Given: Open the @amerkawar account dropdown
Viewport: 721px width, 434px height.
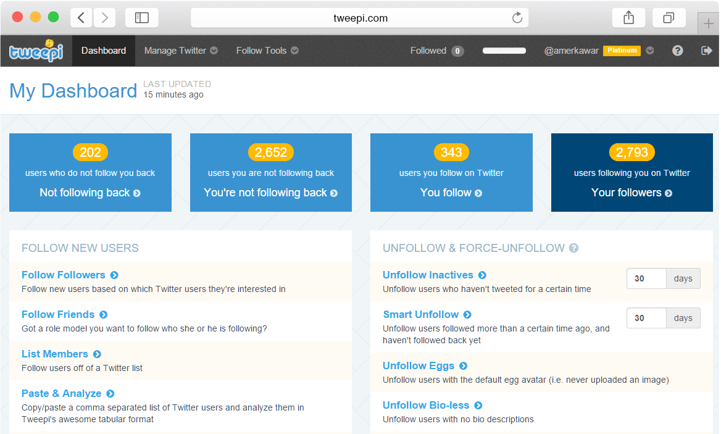Looking at the screenshot, I should point(649,51).
